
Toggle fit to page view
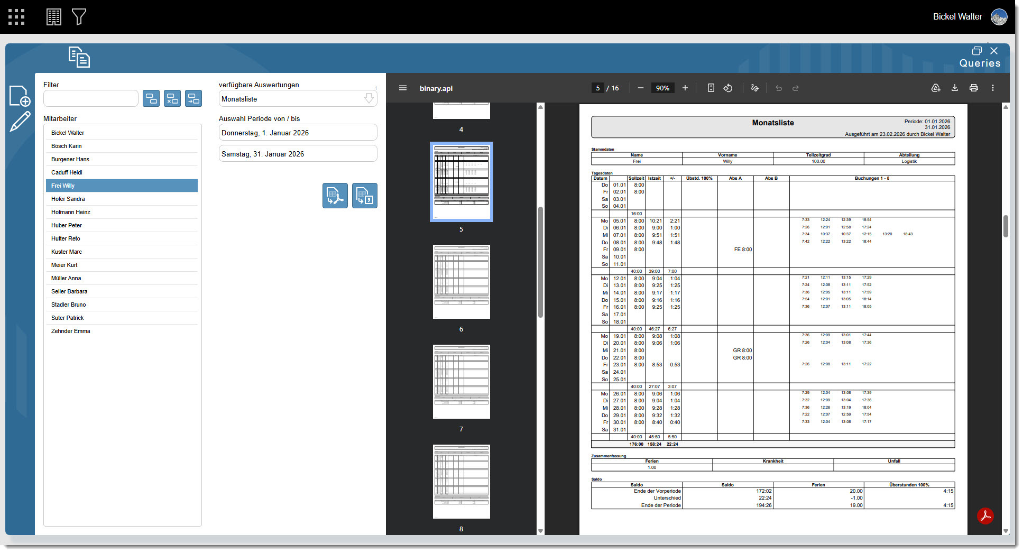(711, 88)
